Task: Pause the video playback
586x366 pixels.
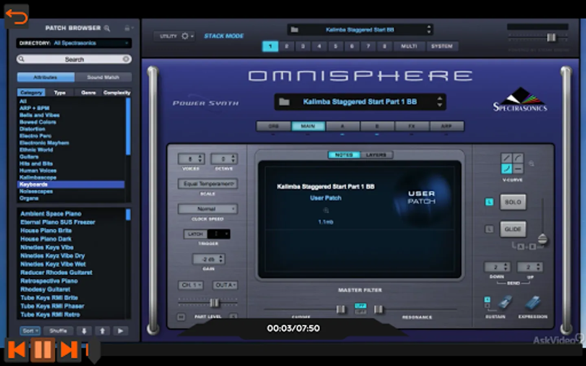Action: [x=43, y=349]
